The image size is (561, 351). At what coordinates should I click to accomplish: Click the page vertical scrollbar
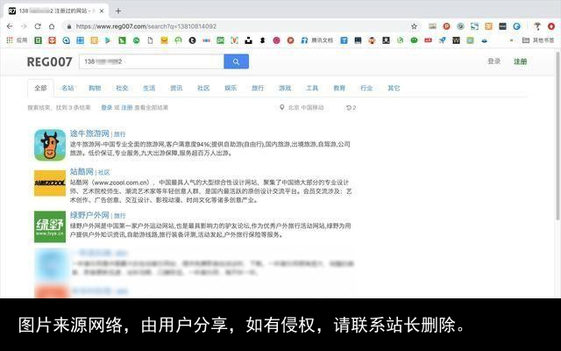pos(557,136)
